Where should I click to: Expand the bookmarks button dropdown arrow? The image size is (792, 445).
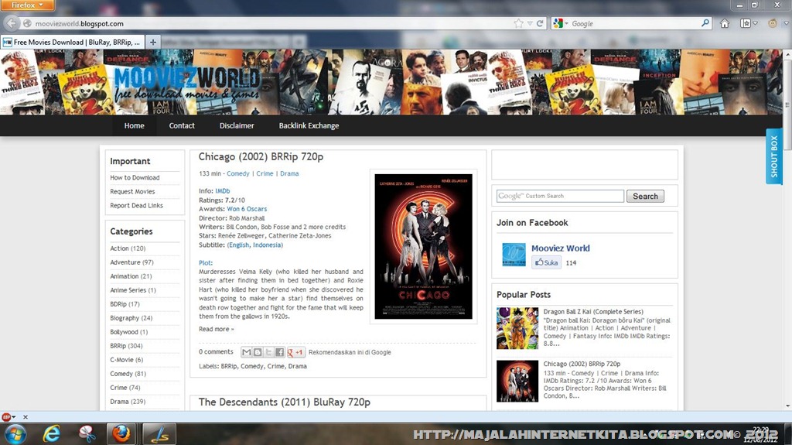tap(756, 23)
